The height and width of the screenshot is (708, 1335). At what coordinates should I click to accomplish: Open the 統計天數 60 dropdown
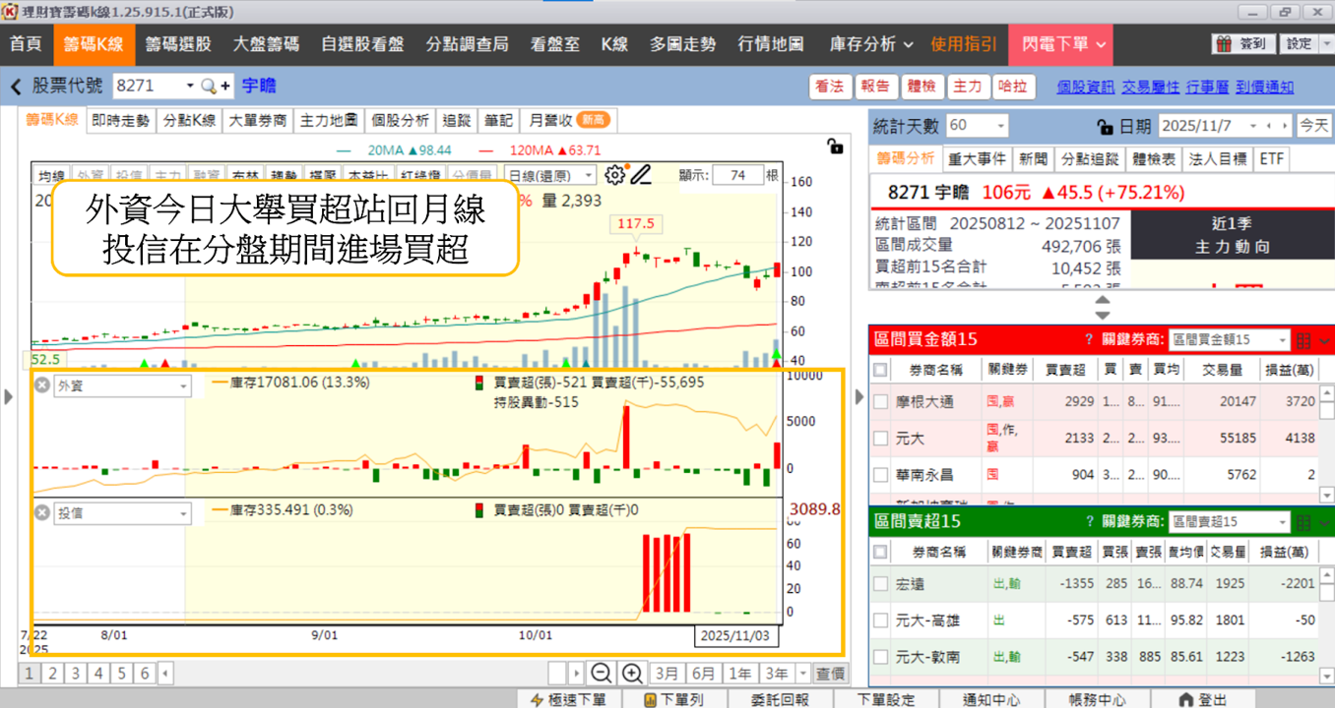tap(977, 126)
